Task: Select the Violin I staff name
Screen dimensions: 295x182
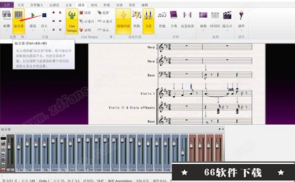Action: coord(148,93)
